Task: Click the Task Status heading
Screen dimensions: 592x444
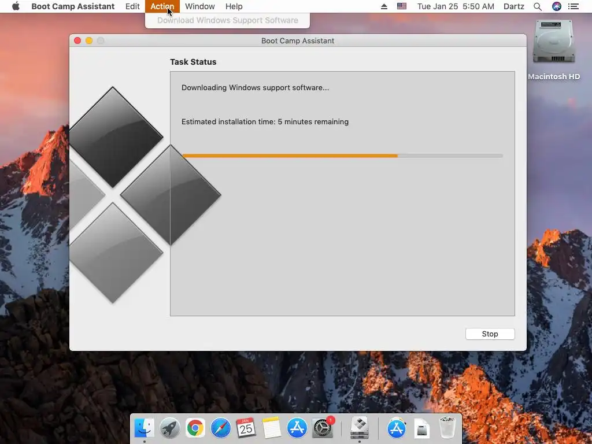Action: coord(193,62)
